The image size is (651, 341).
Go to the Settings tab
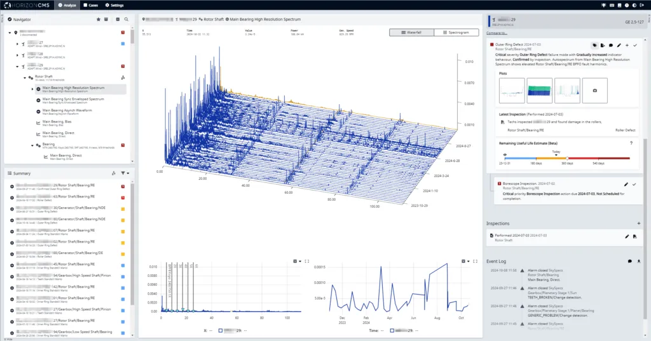(x=114, y=4)
